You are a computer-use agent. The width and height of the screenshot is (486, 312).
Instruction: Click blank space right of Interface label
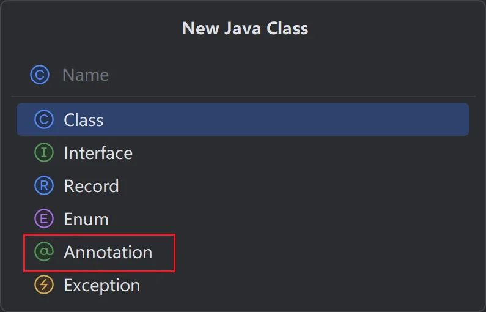[306, 153]
